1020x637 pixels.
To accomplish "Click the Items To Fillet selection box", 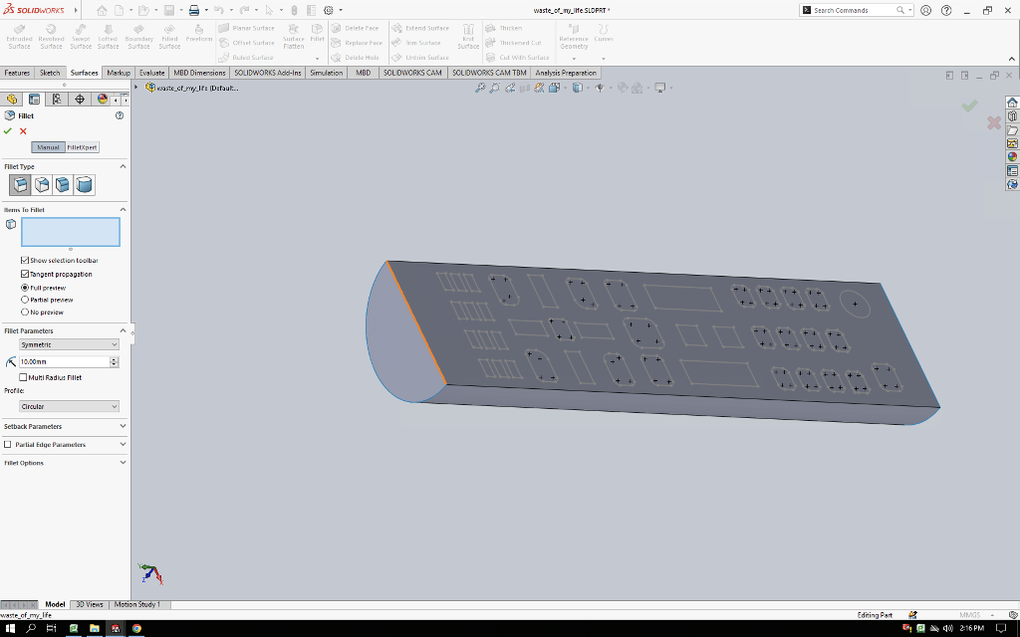I will pos(71,232).
